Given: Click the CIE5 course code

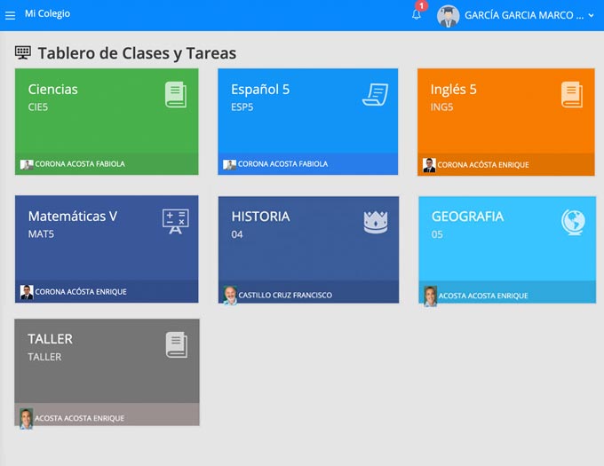Looking at the screenshot, I should (x=37, y=107).
